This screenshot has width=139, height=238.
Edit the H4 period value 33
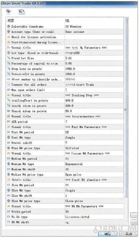(x=67, y=212)
